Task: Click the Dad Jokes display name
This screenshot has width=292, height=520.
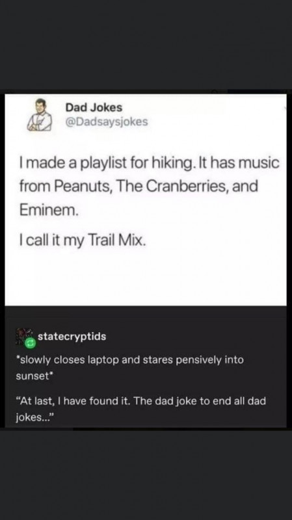Action: [x=94, y=107]
